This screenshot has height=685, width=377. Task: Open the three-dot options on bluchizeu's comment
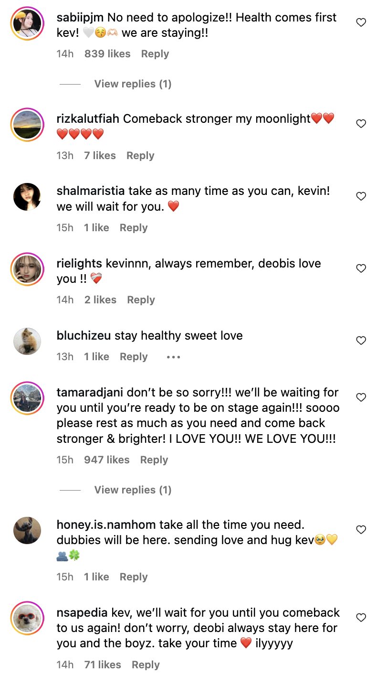pyautogui.click(x=173, y=357)
